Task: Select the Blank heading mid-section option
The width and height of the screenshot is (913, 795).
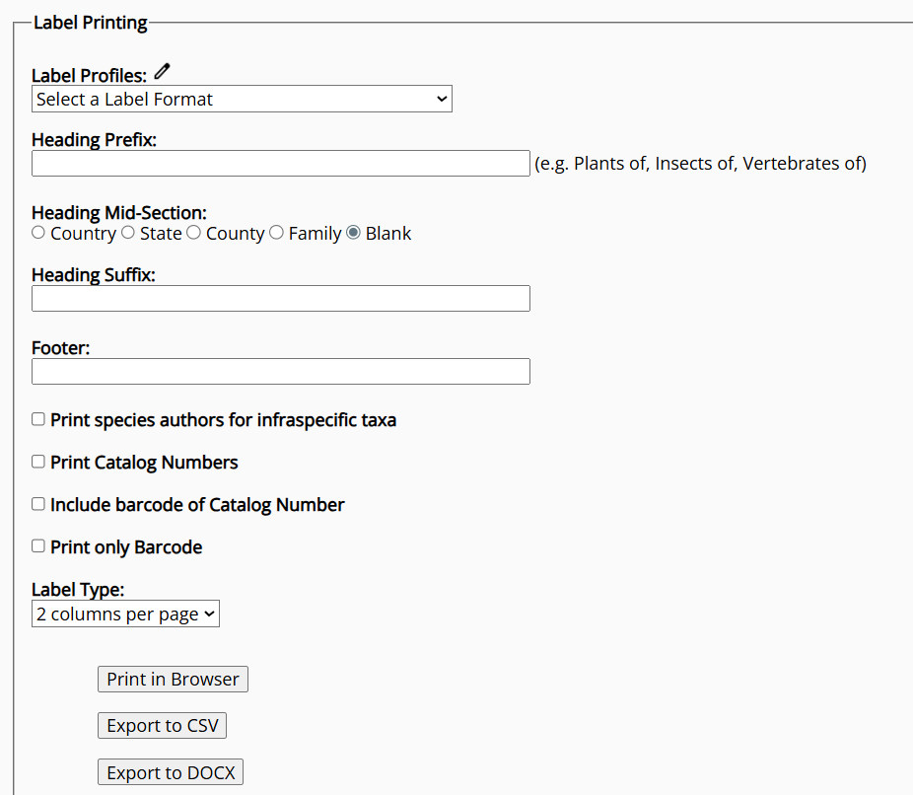Action: click(x=353, y=233)
